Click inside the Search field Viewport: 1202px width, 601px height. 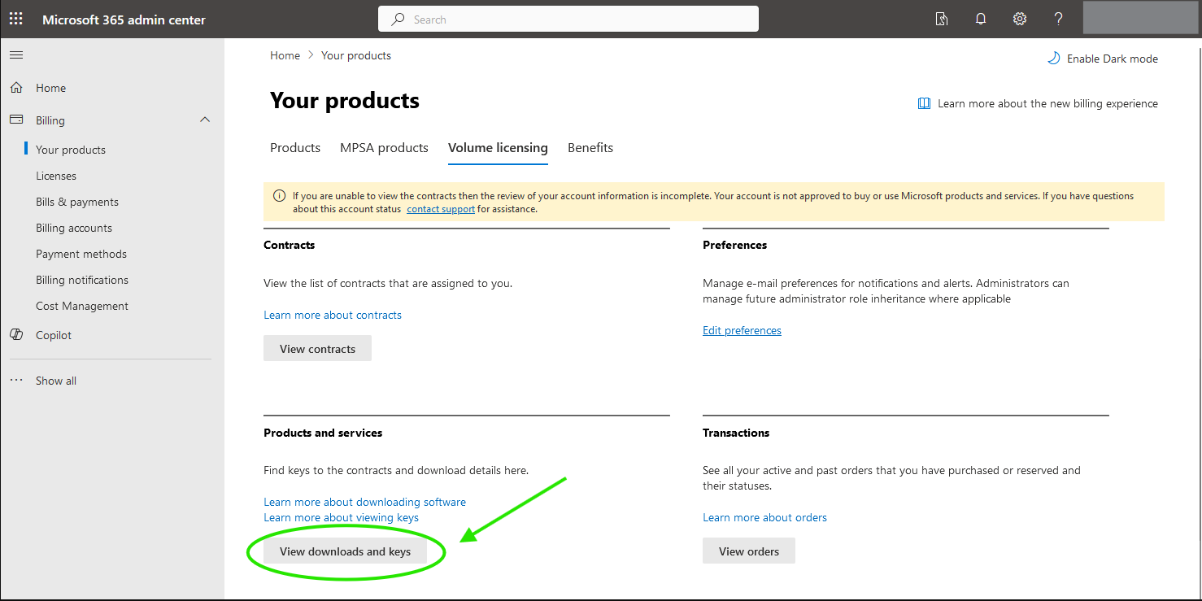(569, 18)
